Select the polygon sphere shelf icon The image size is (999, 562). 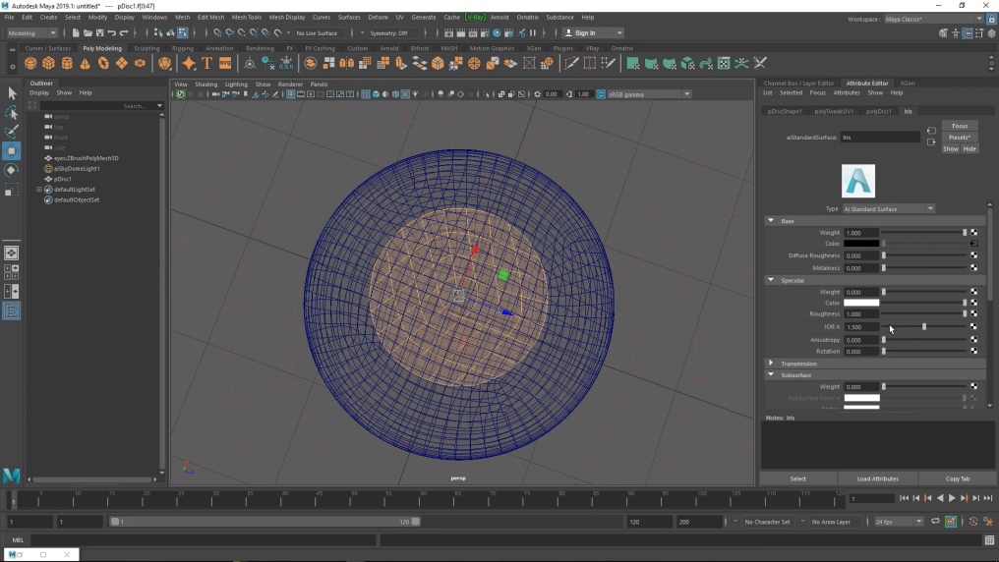click(x=31, y=63)
